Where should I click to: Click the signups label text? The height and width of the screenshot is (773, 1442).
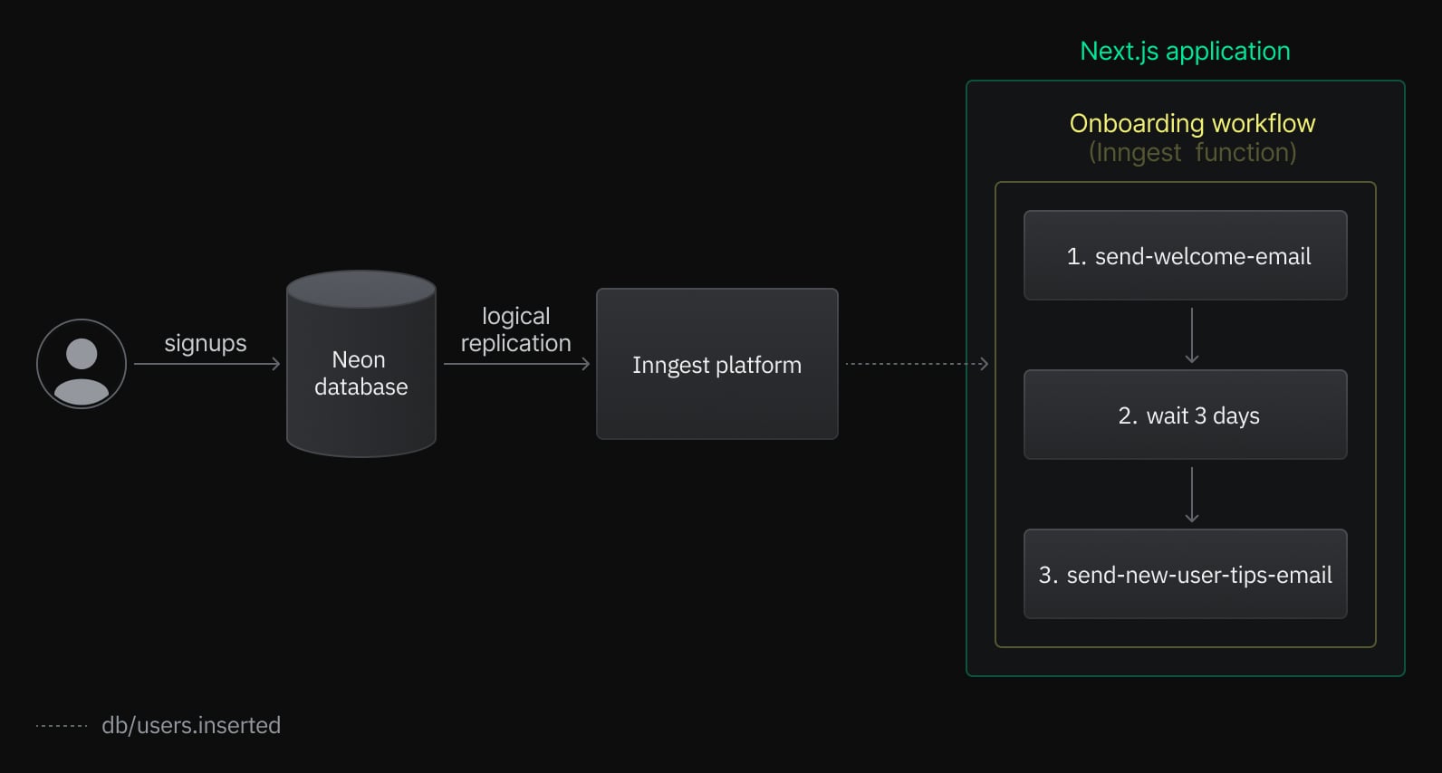tap(206, 343)
